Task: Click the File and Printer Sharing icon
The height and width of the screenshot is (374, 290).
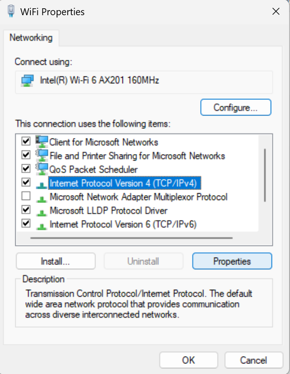Action: click(x=42, y=155)
